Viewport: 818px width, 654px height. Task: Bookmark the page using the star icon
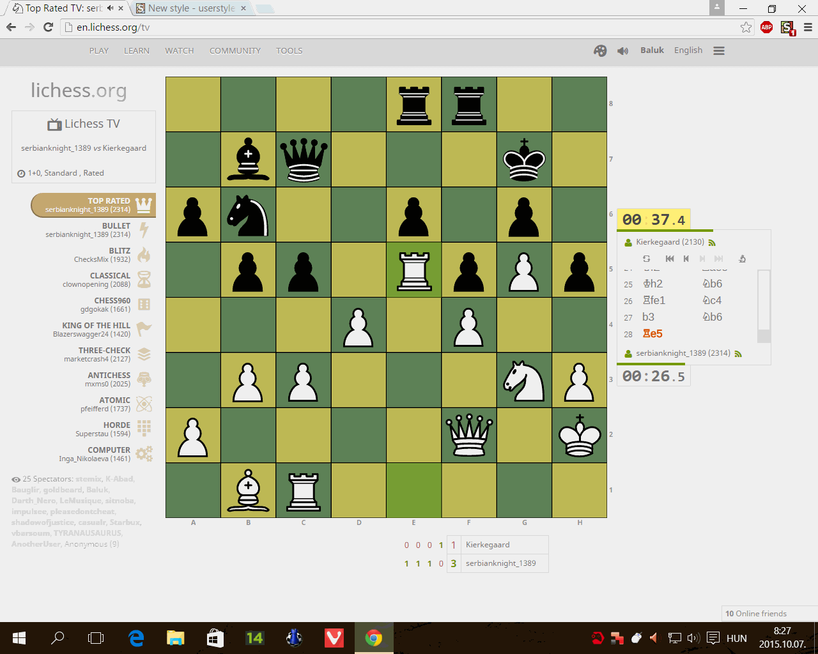click(x=746, y=28)
